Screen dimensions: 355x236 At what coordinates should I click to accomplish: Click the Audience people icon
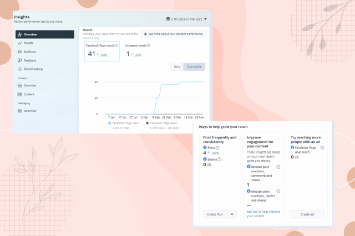tap(20, 52)
